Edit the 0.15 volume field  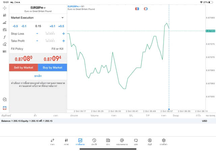coord(38,26)
